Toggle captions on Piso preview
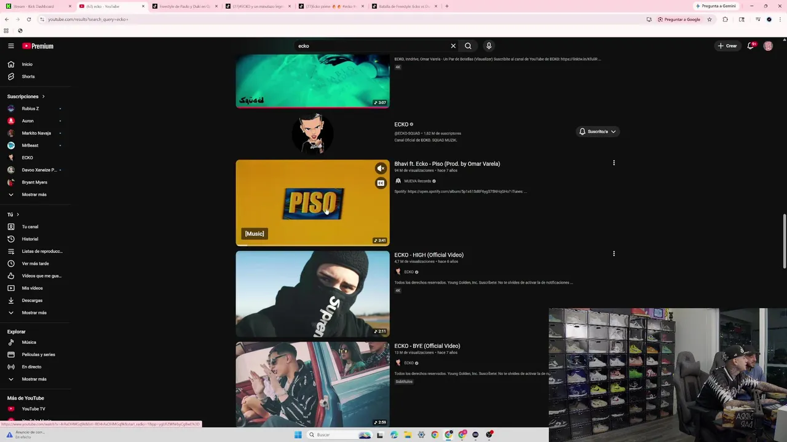The height and width of the screenshot is (442, 787). [381, 183]
